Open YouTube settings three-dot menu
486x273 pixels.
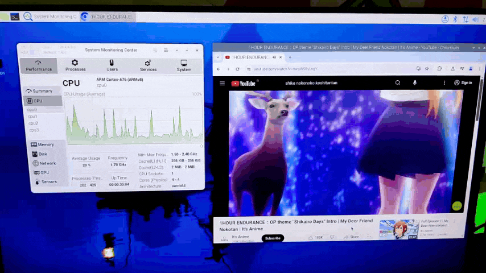point(444,82)
